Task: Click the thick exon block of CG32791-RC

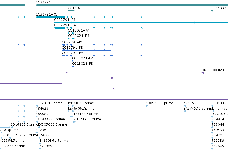Action: pyautogui.click(x=50, y=17)
